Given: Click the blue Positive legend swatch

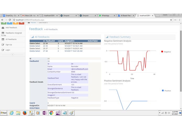Looking at the screenshot, I should point(163,91).
